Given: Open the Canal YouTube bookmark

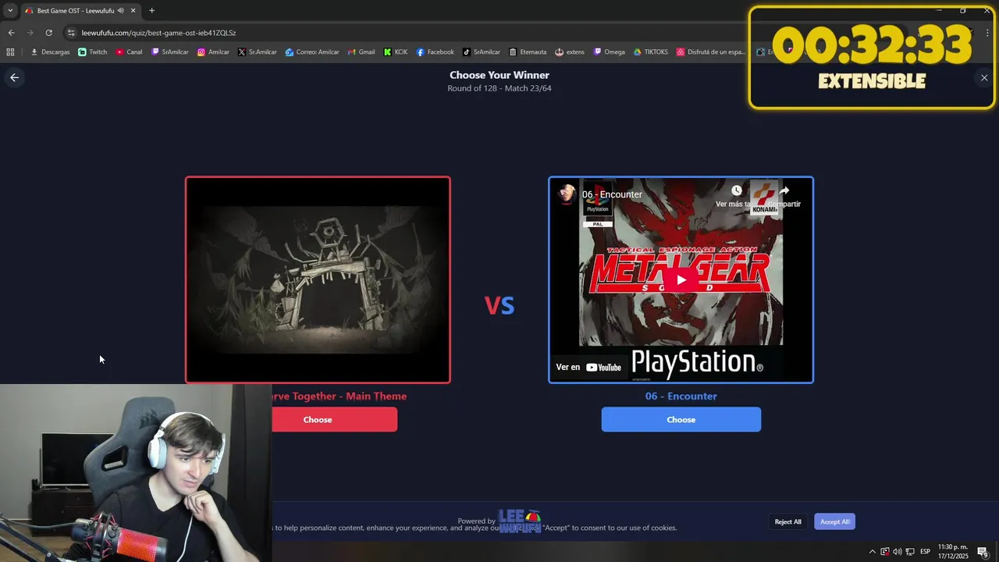Looking at the screenshot, I should click(x=129, y=52).
